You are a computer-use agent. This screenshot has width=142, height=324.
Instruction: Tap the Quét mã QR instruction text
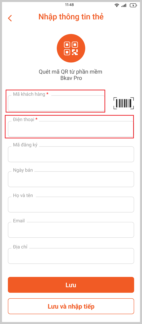71,75
